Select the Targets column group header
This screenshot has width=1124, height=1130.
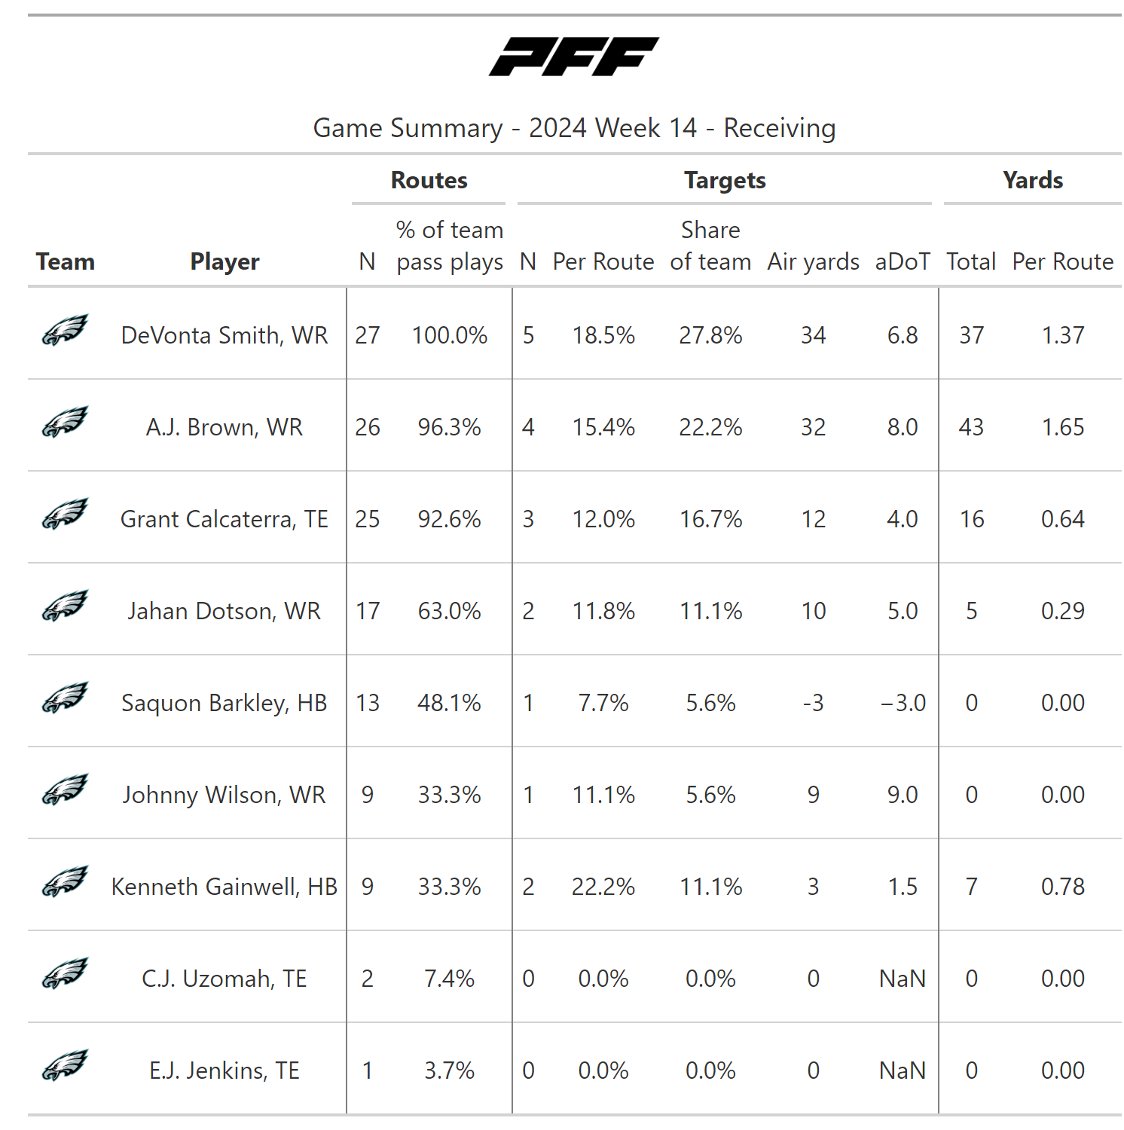click(725, 181)
